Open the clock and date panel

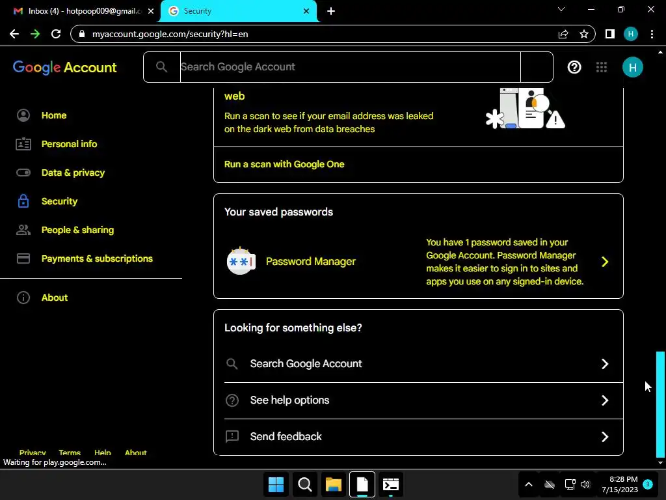620,484
